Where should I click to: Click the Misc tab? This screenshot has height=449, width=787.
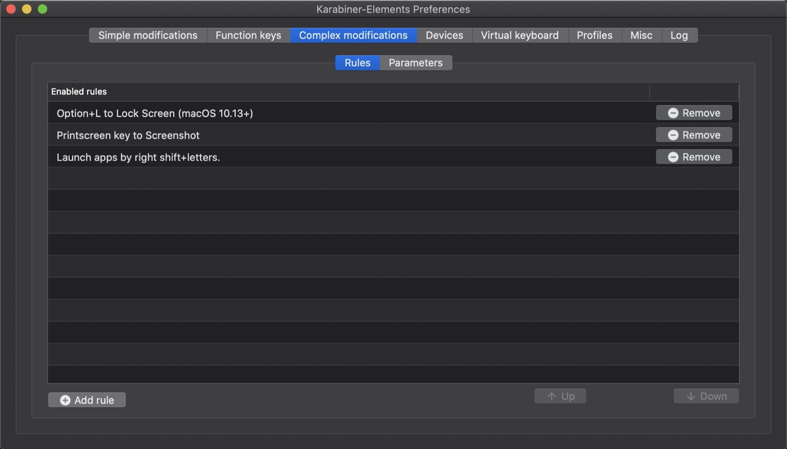tap(641, 35)
